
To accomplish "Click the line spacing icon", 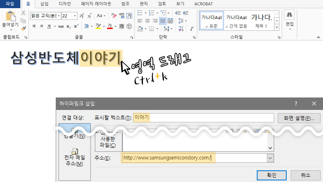I will [180, 21].
